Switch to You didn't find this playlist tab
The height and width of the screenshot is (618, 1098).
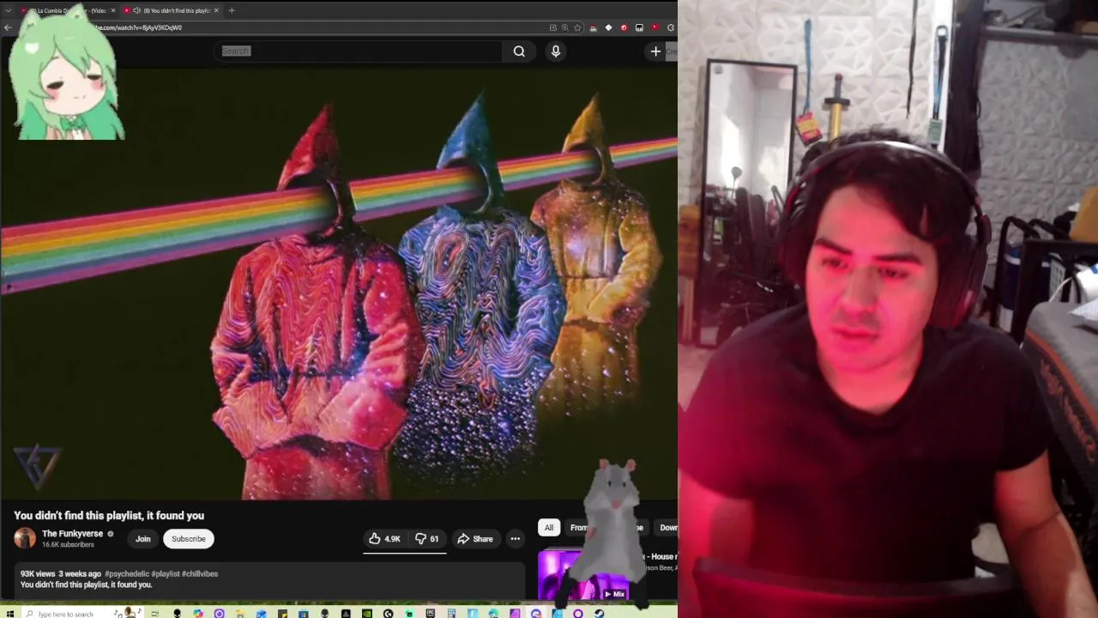pos(172,10)
